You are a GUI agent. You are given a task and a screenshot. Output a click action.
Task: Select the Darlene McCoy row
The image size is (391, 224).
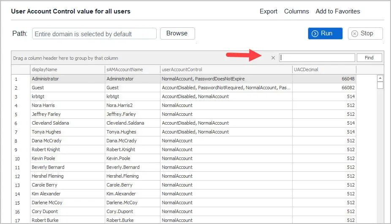point(184,203)
